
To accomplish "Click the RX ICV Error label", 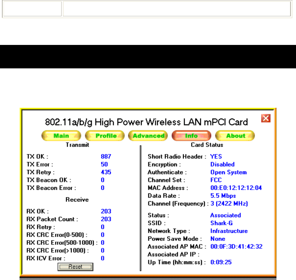I will (46, 258).
